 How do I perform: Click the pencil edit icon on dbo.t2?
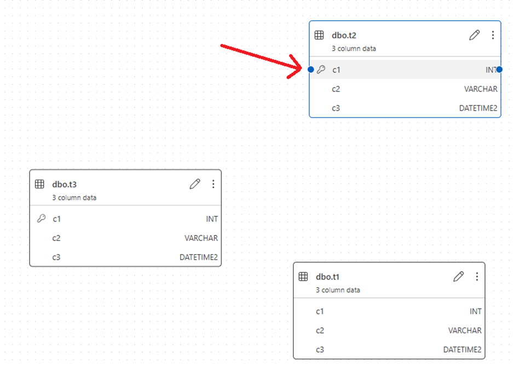475,35
